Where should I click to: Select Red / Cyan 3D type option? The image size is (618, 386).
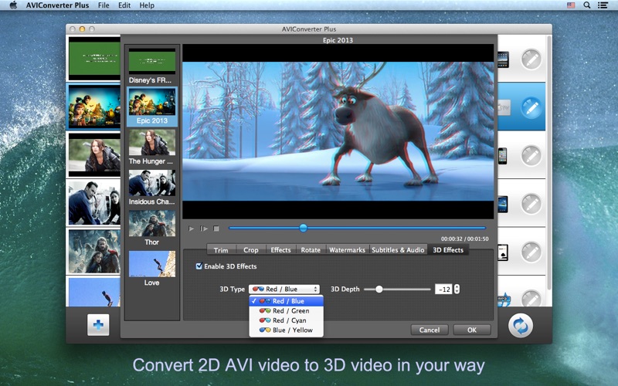tap(286, 320)
